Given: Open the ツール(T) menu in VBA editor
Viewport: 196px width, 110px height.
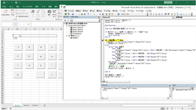Looking at the screenshot, I should coord(123,11).
